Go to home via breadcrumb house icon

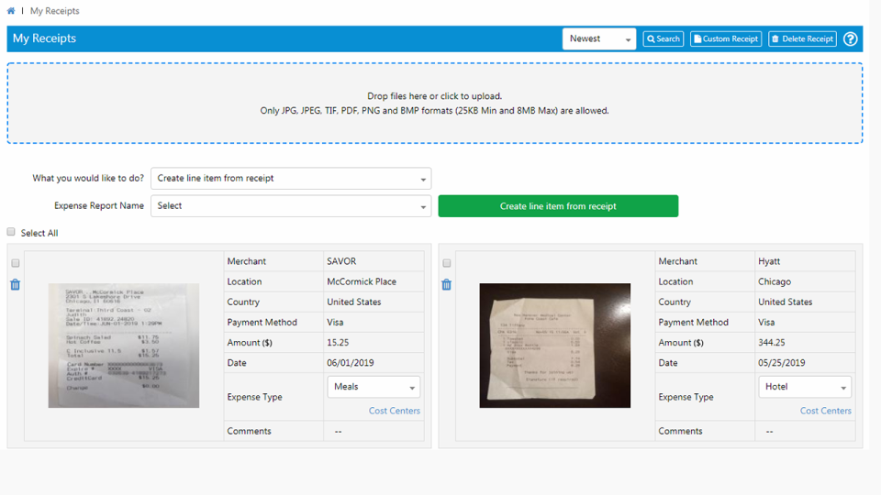(x=11, y=11)
